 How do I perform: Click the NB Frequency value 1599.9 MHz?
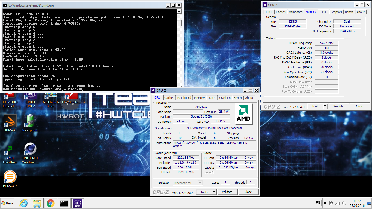click(x=347, y=31)
